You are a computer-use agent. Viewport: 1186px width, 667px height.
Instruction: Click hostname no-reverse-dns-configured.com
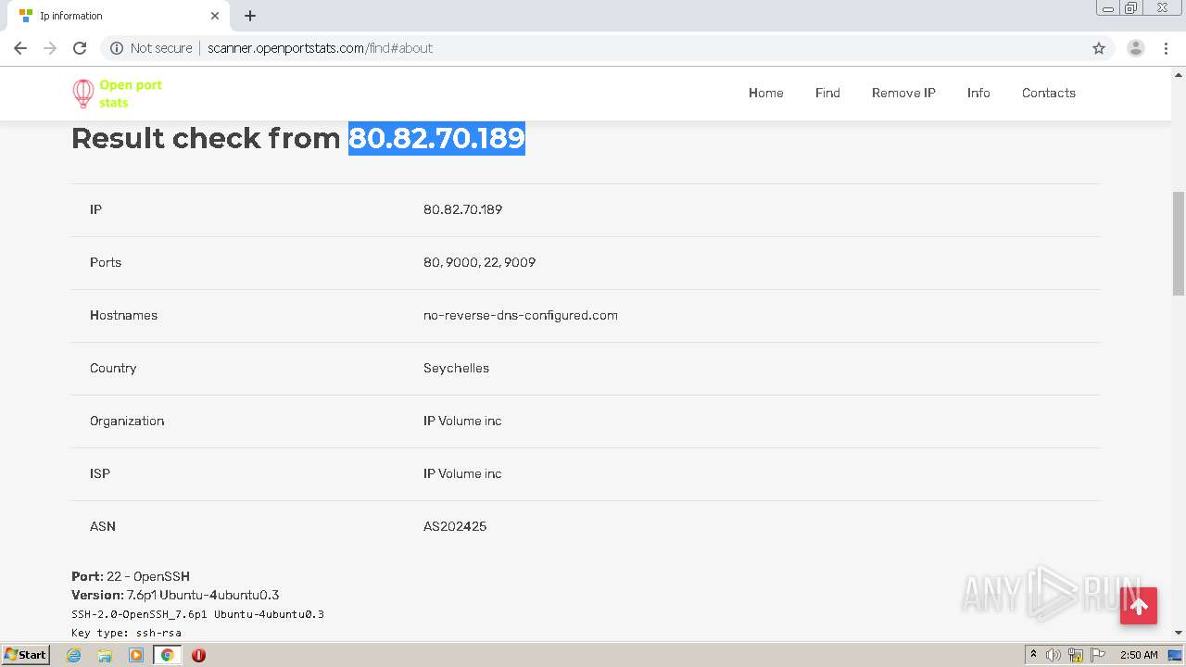(x=521, y=315)
